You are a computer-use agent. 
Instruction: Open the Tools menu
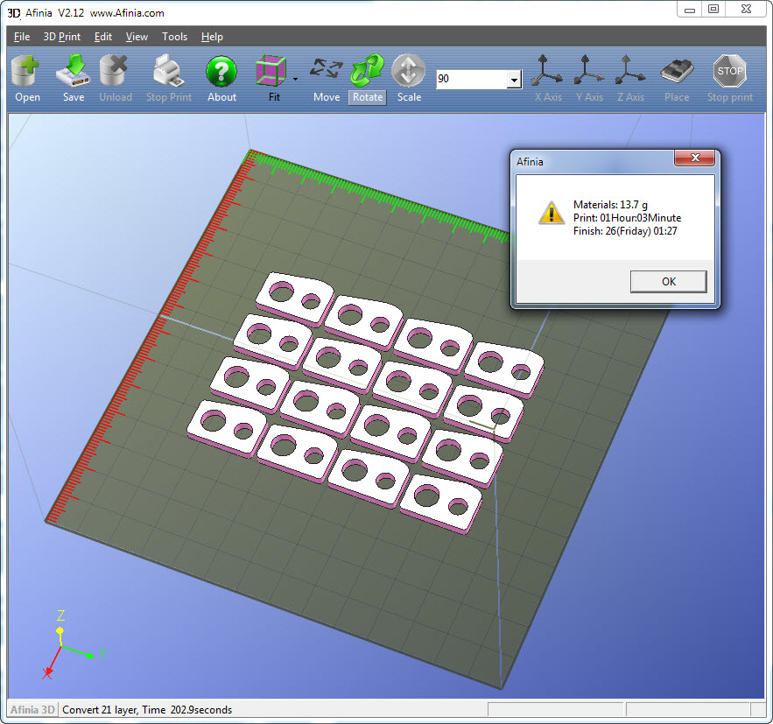[x=174, y=37]
